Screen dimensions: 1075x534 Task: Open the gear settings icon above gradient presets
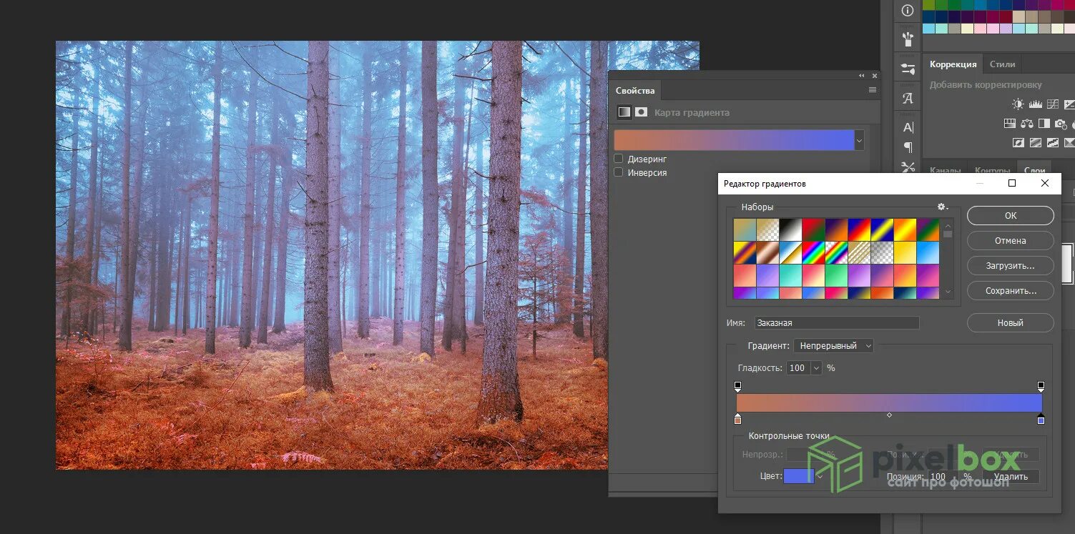tap(942, 207)
